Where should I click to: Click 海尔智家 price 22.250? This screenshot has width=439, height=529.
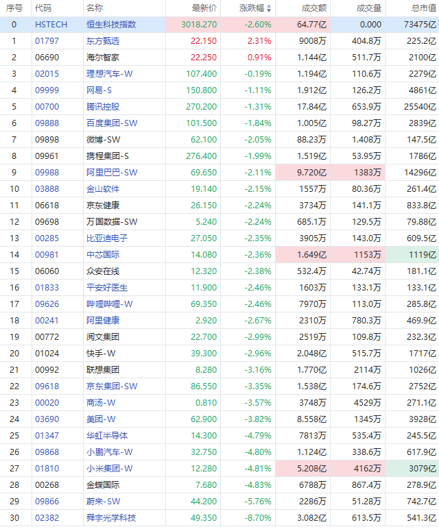coord(204,58)
